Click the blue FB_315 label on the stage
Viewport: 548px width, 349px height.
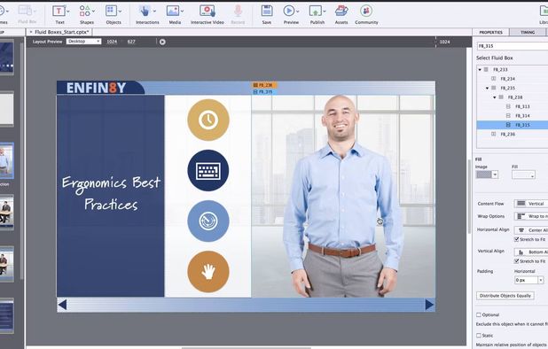(x=264, y=91)
